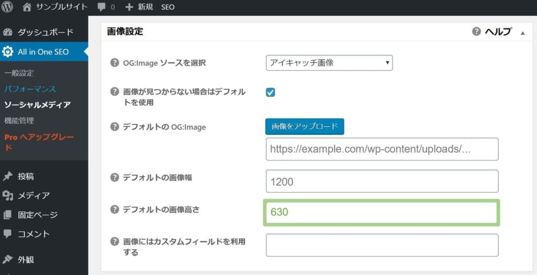Viewport: 537px width, 275px height.
Task: Select the 機能管理 submenu item
Action: (19, 120)
